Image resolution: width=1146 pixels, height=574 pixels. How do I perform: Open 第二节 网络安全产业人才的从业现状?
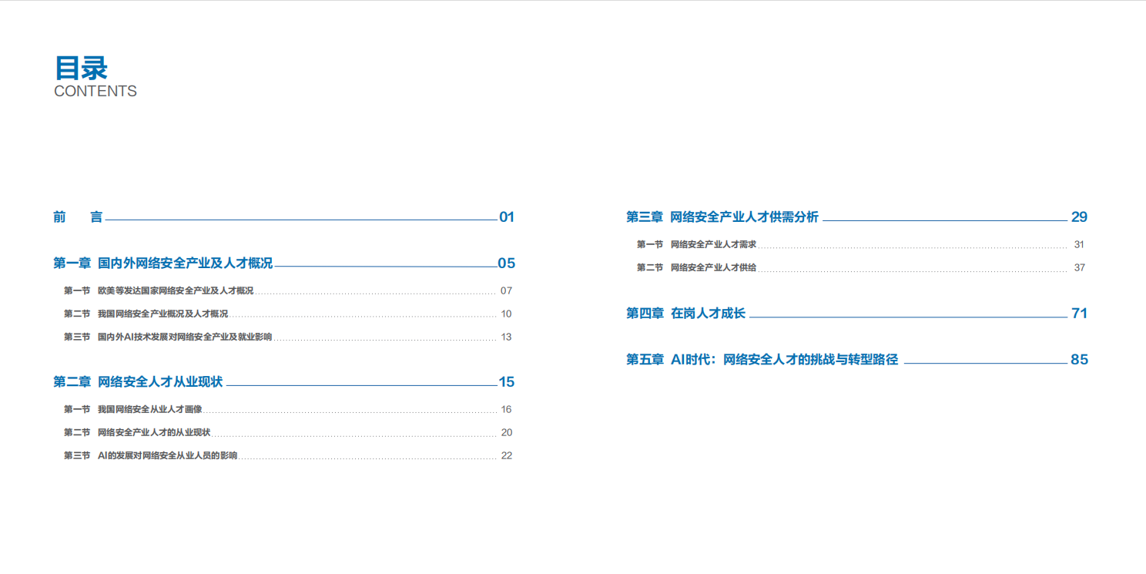(152, 432)
